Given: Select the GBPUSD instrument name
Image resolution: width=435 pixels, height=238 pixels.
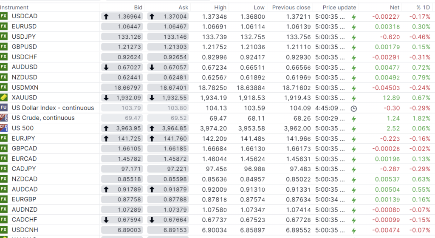Looking at the screenshot, I should [x=24, y=47].
